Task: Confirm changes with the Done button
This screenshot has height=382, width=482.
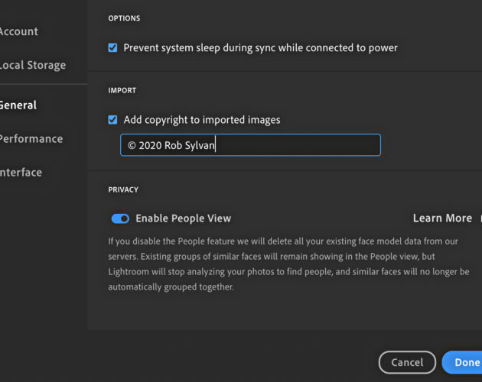Action: [x=462, y=362]
